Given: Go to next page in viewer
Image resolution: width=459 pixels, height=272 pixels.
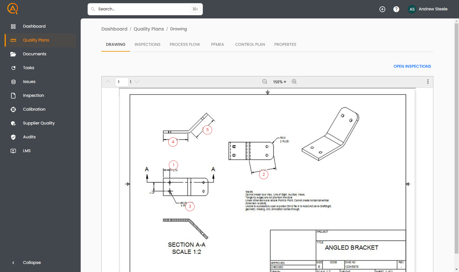Looking at the screenshot, I should 137,82.
